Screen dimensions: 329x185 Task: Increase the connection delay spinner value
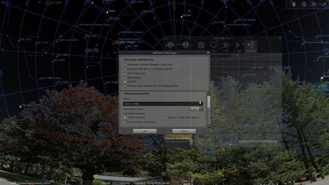[x=201, y=108]
